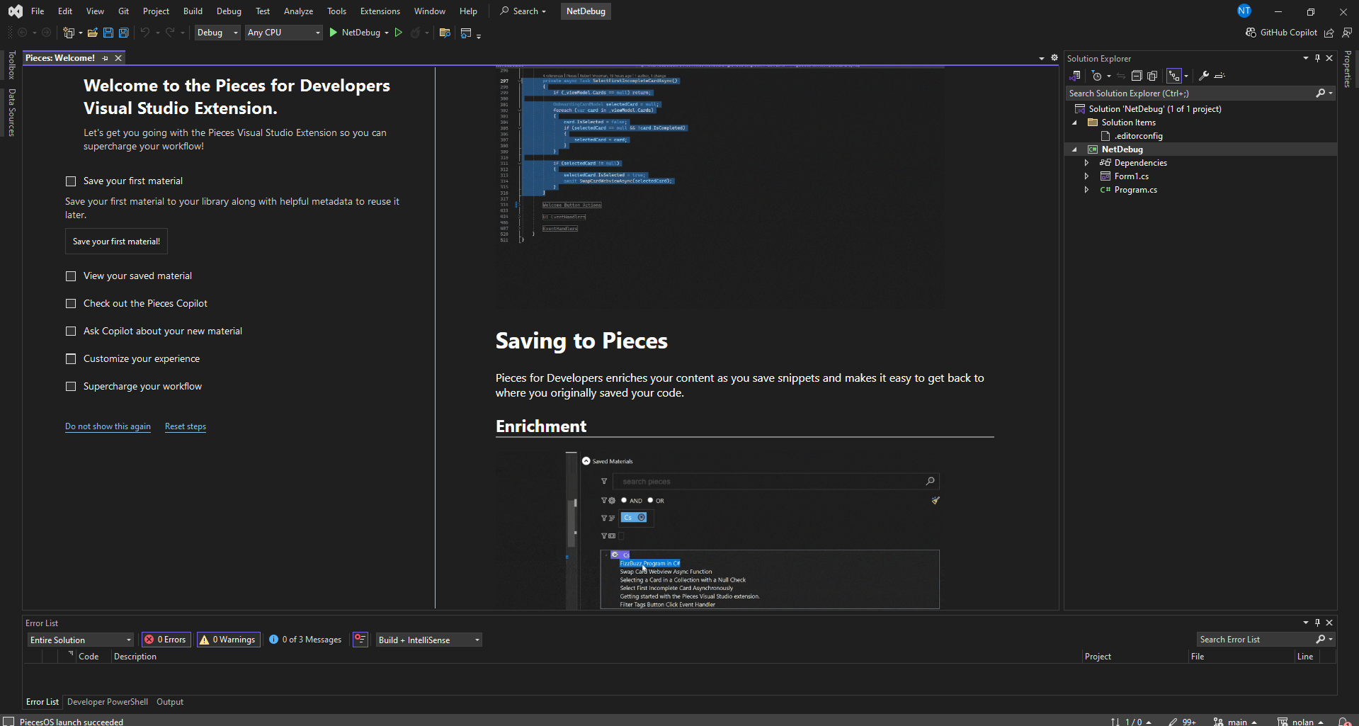Open the Any CPU platform dropdown
The height and width of the screenshot is (726, 1359).
click(283, 33)
